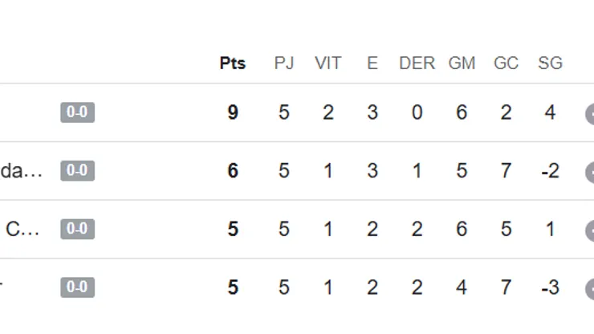Click the VIT column header
This screenshot has height=334, width=594.
click(x=328, y=63)
